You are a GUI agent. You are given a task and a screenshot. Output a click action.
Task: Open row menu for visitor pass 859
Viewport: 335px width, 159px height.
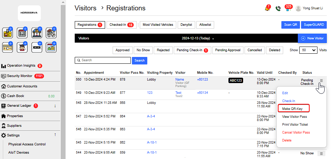(x=321, y=153)
